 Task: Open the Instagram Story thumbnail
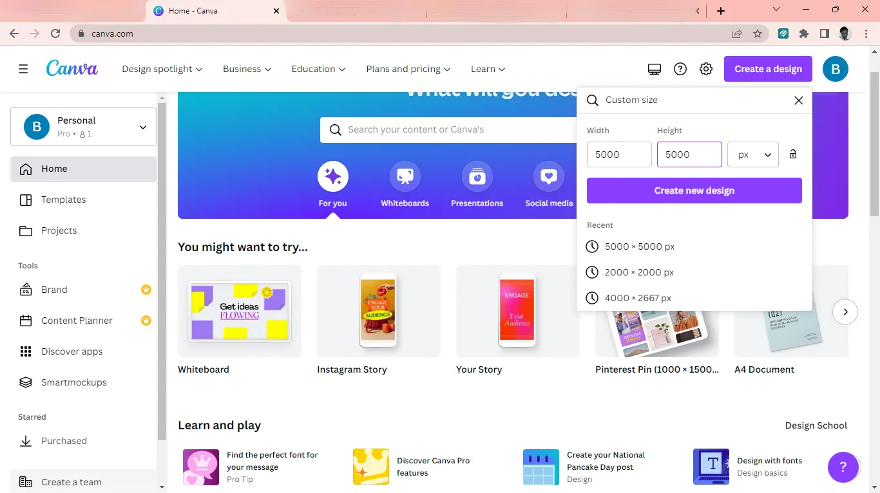(x=379, y=312)
